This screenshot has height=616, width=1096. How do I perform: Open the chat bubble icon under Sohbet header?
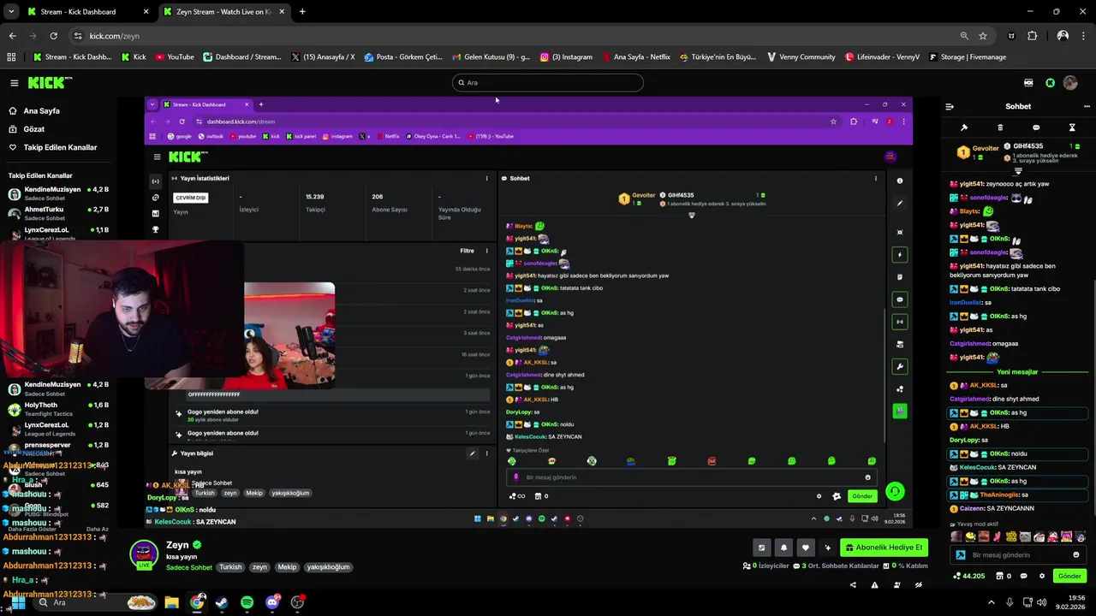[1036, 127]
